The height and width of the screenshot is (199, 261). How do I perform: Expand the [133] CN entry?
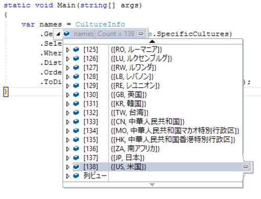pyautogui.click(x=68, y=122)
